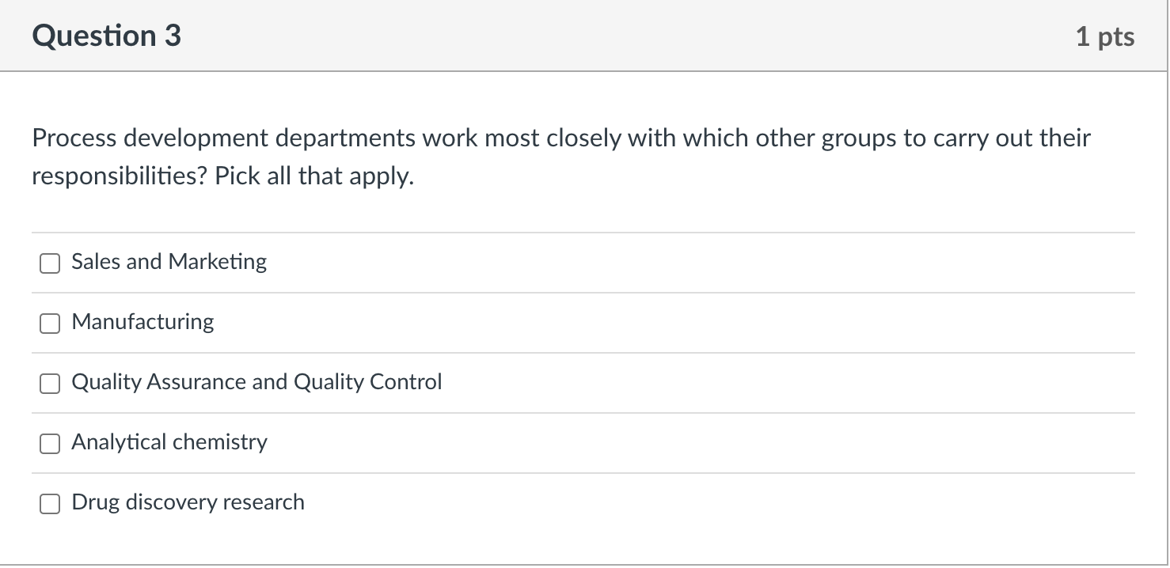This screenshot has width=1170, height=568.
Task: Click the Sales and Marketing answer label
Action: (x=169, y=262)
